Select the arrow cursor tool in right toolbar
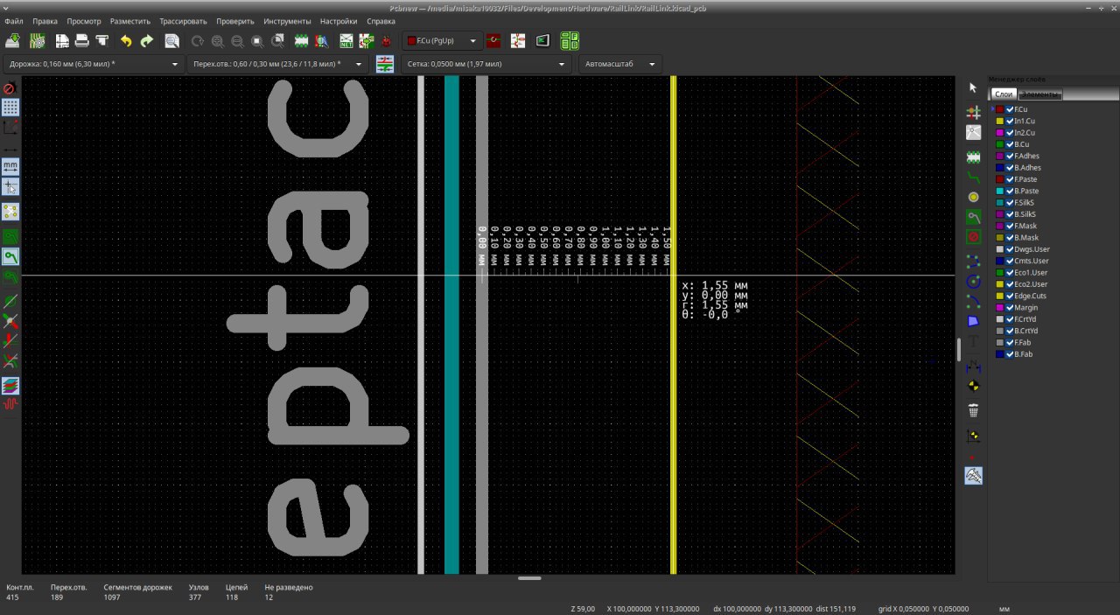The height and width of the screenshot is (615, 1120). [x=973, y=87]
